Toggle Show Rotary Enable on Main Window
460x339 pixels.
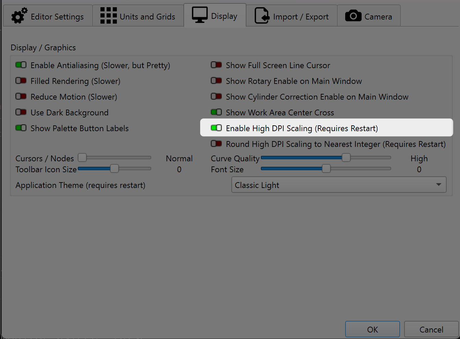pyautogui.click(x=216, y=80)
